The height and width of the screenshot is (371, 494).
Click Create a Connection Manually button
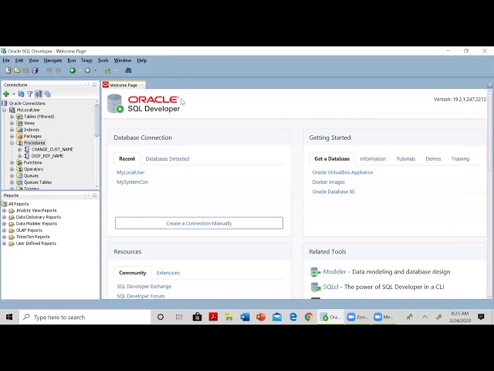[x=199, y=223]
